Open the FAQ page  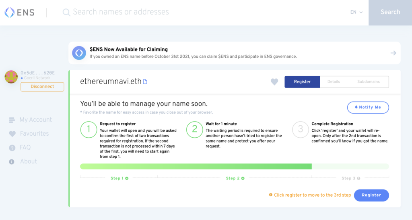pos(25,148)
